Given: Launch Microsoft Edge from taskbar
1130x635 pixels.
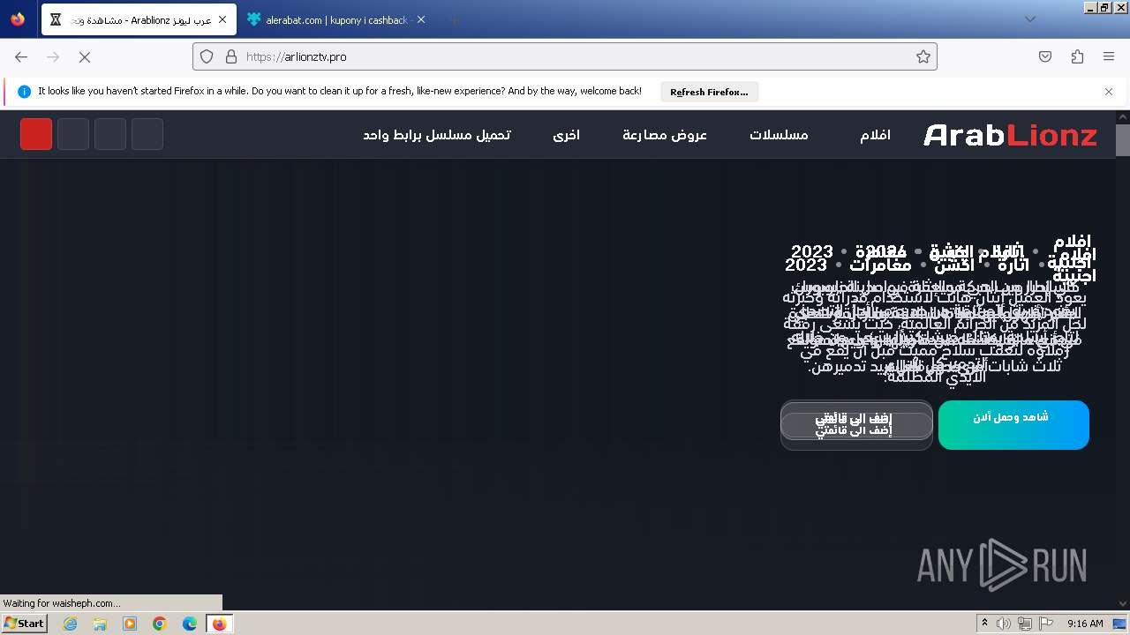Looking at the screenshot, I should point(190,624).
